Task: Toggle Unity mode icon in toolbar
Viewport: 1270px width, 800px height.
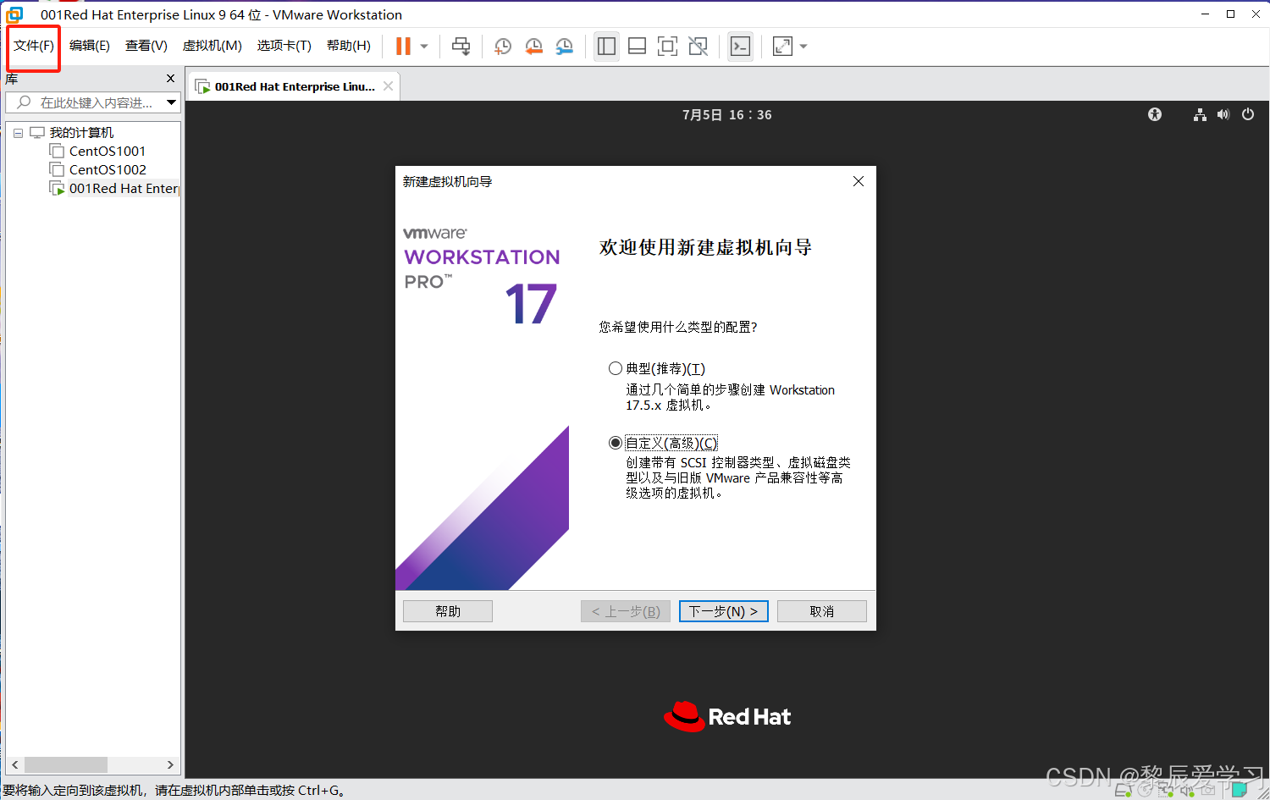Action: [x=698, y=47]
